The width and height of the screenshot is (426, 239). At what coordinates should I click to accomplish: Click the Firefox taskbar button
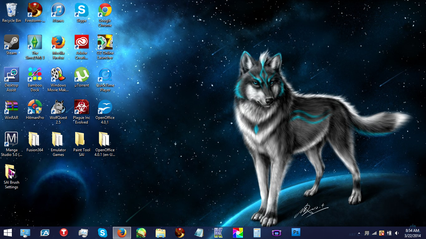point(122,232)
